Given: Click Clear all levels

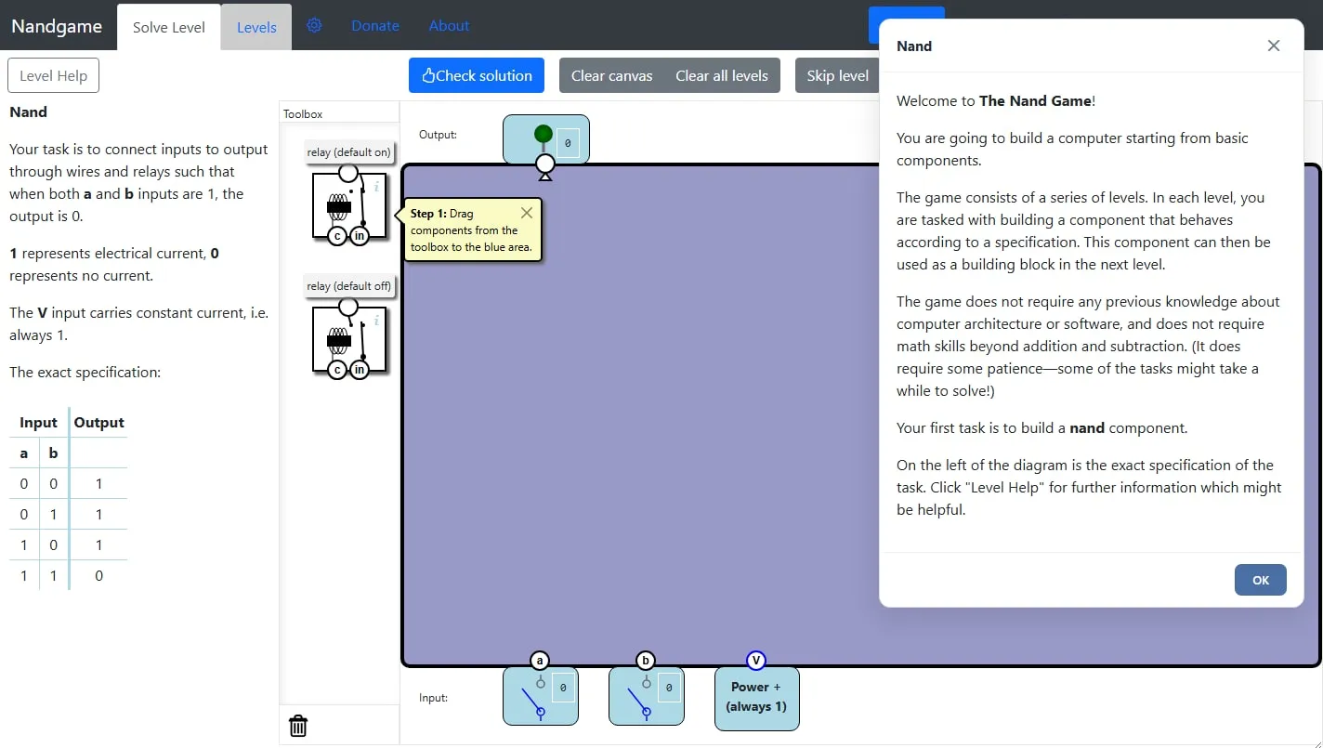Looking at the screenshot, I should coord(722,75).
